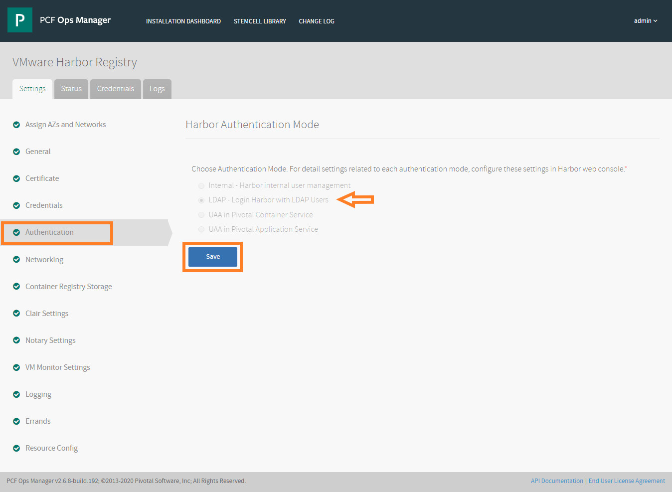Open Container Registry Storage settings

[x=68, y=287]
